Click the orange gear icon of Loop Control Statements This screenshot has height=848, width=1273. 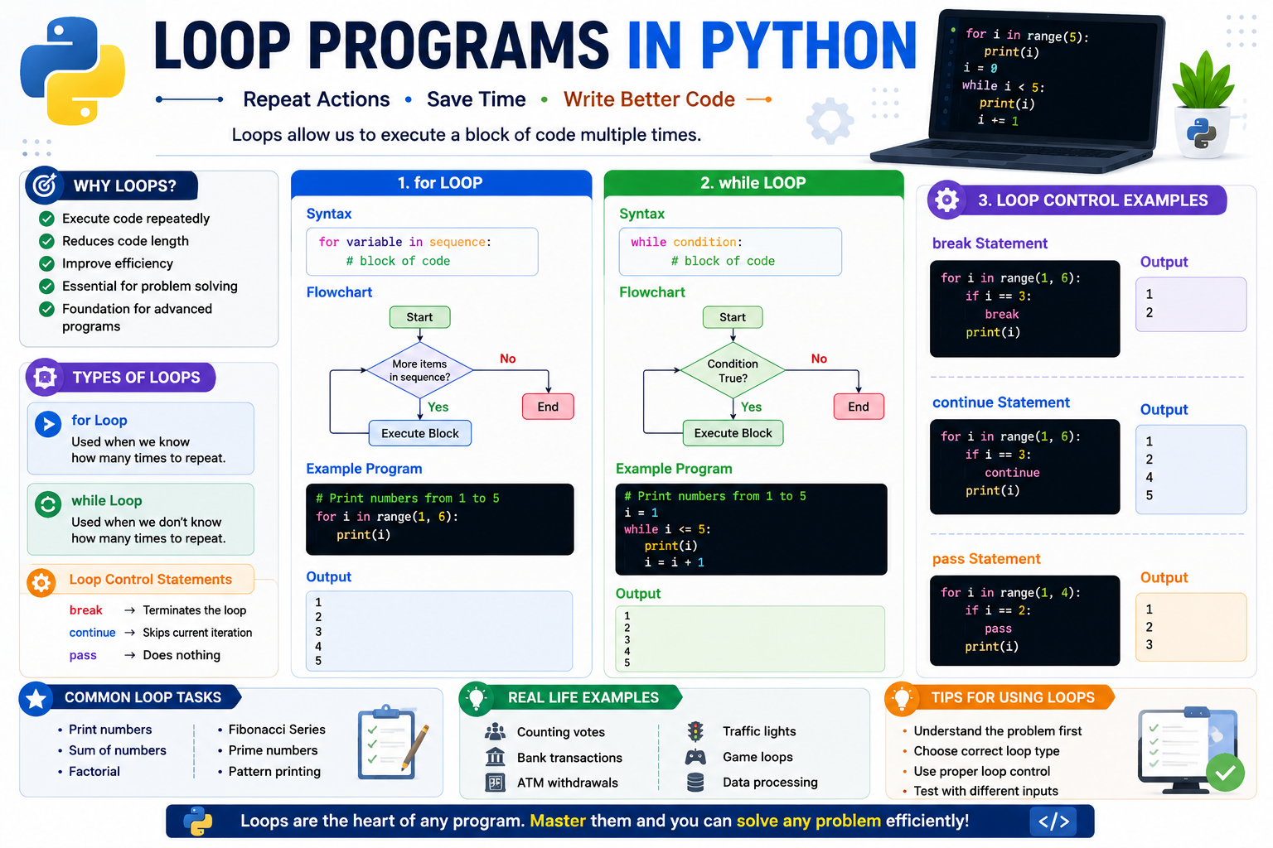click(x=41, y=582)
